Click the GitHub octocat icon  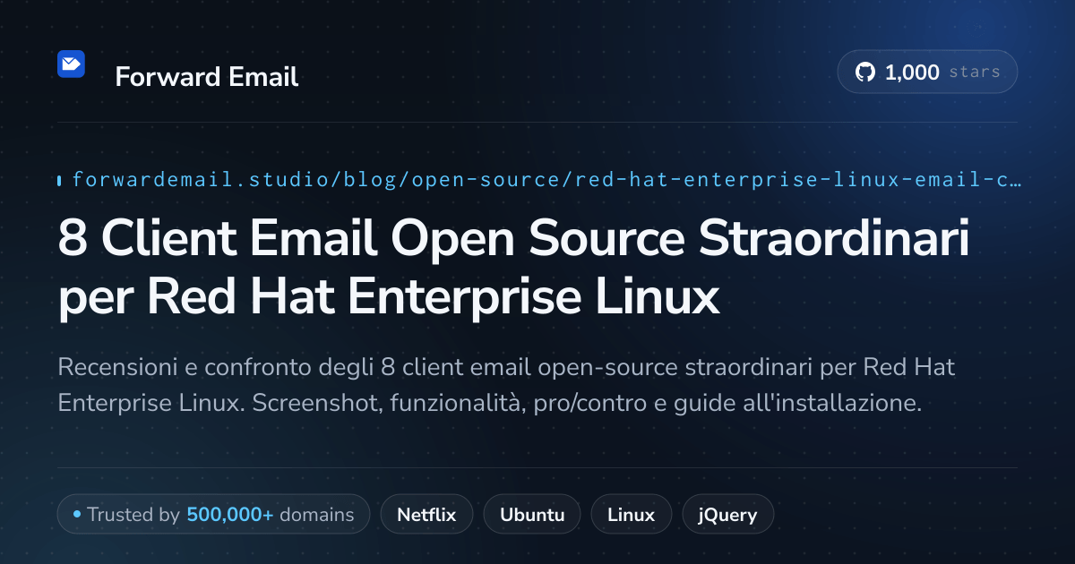[x=864, y=73]
